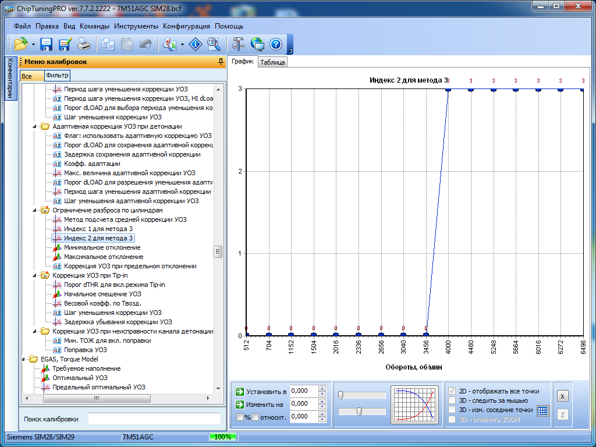596x447 pixels.
Task: Enable '3D - следить за мышью' checkbox
Action: (452, 400)
